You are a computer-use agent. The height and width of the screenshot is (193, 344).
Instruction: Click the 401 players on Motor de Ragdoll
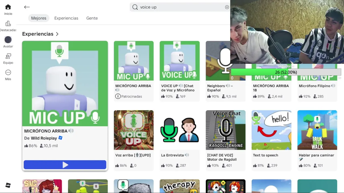click(227, 166)
